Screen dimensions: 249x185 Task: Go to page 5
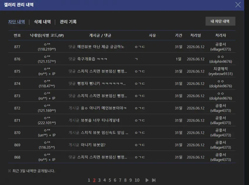[110, 180]
